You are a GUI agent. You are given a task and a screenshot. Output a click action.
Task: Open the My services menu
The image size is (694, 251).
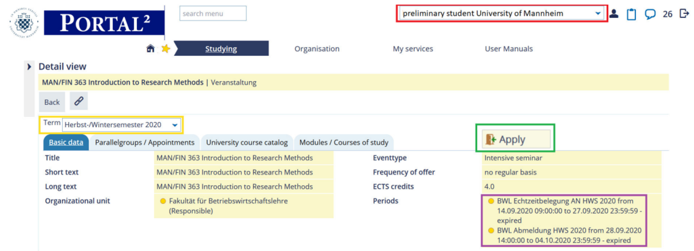click(x=413, y=49)
